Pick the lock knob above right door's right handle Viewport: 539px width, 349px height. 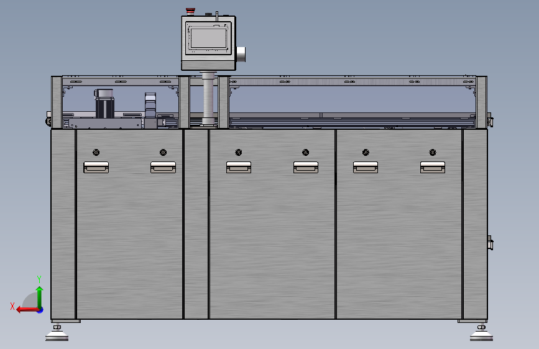coord(433,152)
